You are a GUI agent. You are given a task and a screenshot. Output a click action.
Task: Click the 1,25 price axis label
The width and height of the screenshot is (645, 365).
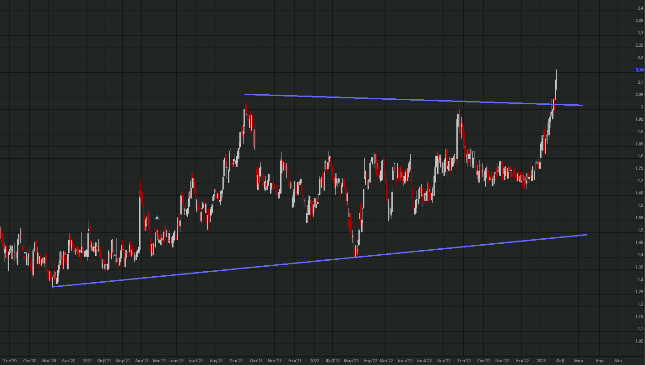pyautogui.click(x=640, y=292)
